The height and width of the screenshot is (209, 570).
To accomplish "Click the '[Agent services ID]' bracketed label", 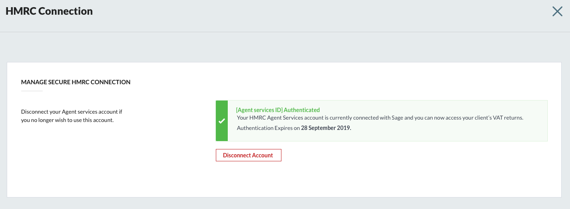I will [x=259, y=110].
